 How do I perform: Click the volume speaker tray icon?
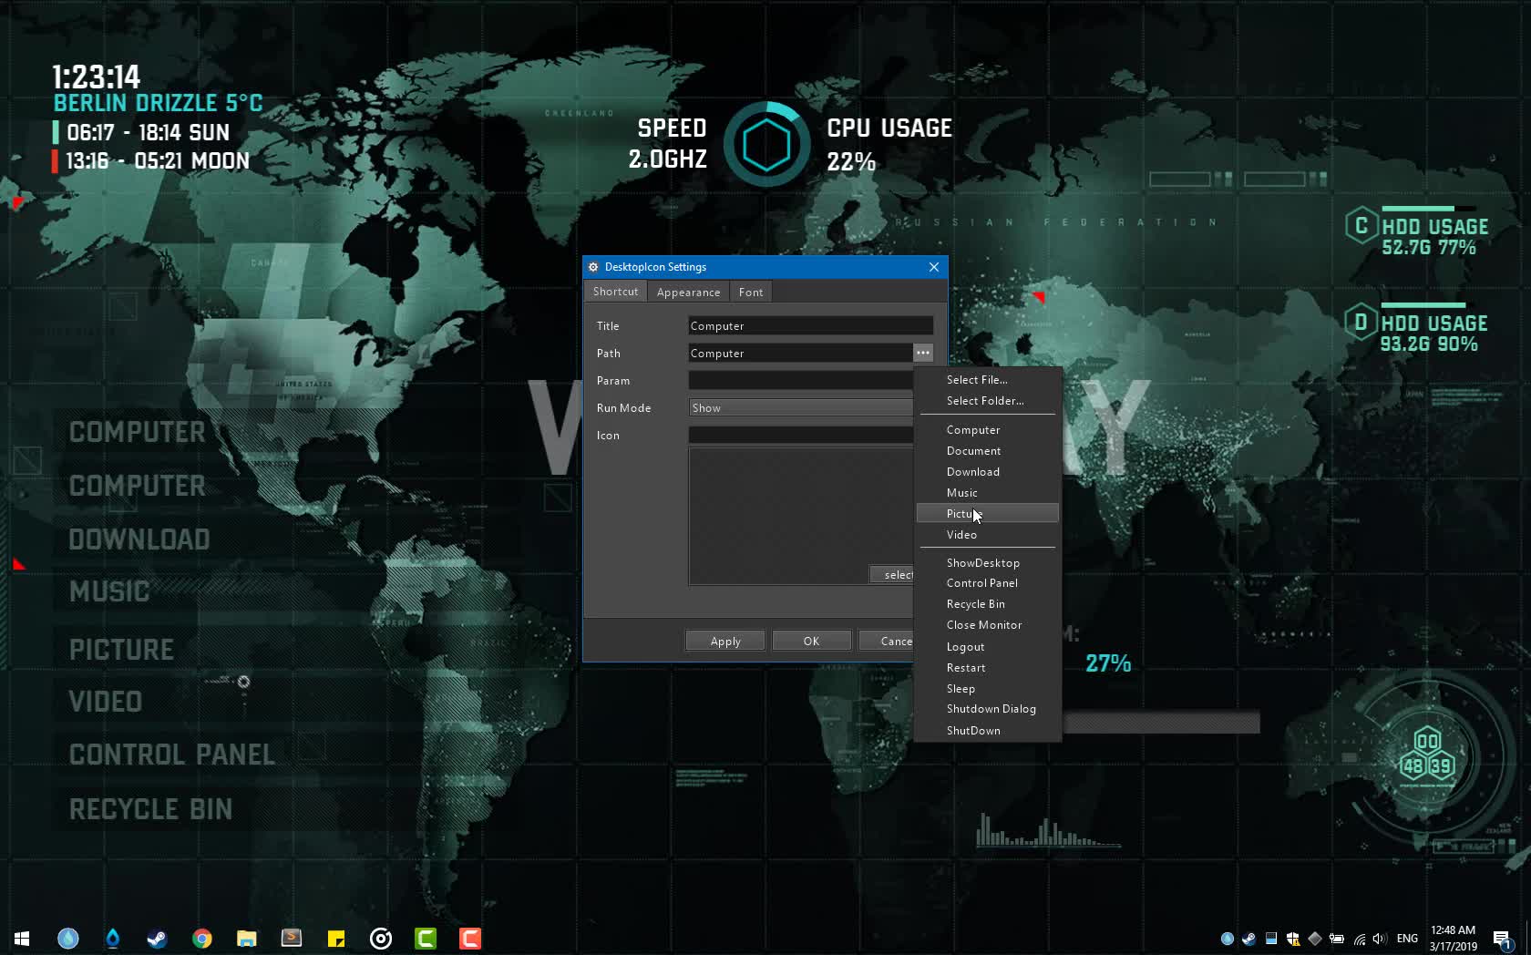tap(1379, 939)
